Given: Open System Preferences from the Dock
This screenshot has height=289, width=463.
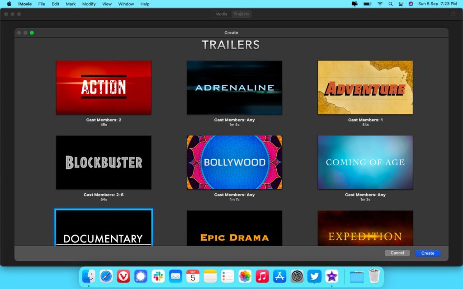Looking at the screenshot, I should (x=297, y=277).
